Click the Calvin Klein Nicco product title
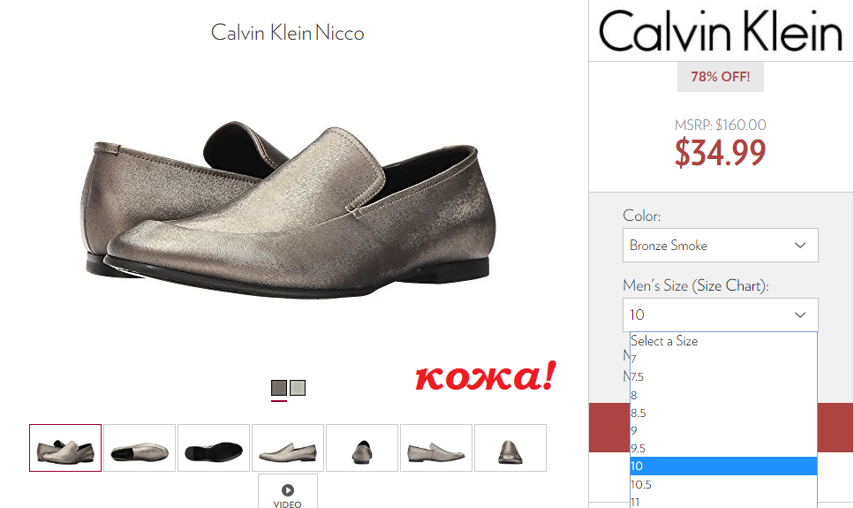 288,33
